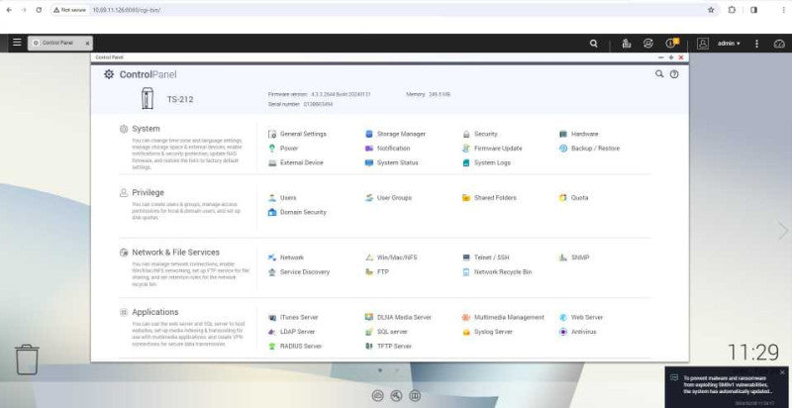
Task: Bookmark this page with the star icon
Action: click(x=711, y=10)
